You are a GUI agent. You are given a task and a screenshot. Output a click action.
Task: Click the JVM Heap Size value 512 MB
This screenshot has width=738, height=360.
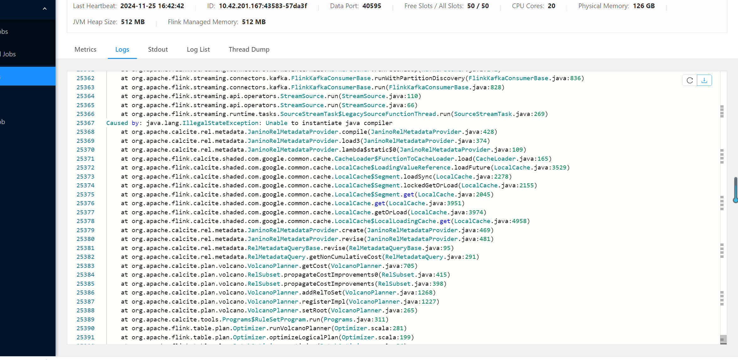[133, 22]
